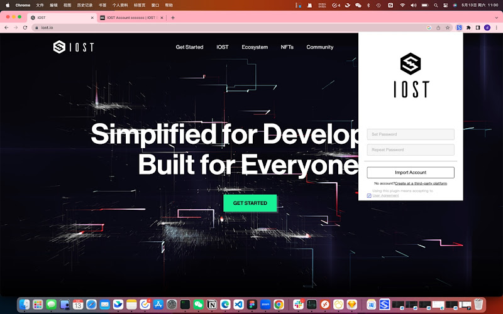Click the green GET STARTED button

[250, 203]
